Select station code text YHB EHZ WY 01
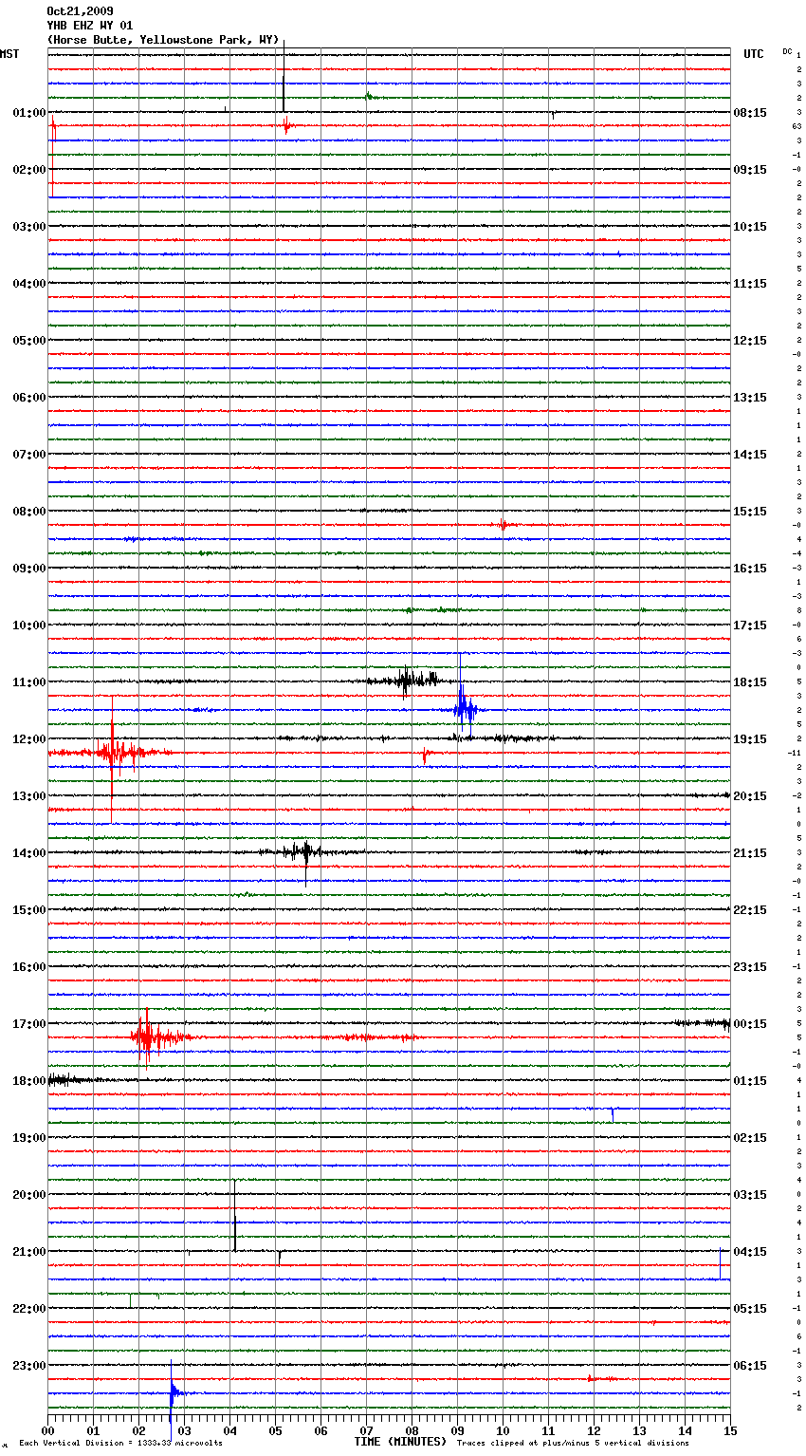This screenshot has height=1456, width=806. (x=90, y=26)
